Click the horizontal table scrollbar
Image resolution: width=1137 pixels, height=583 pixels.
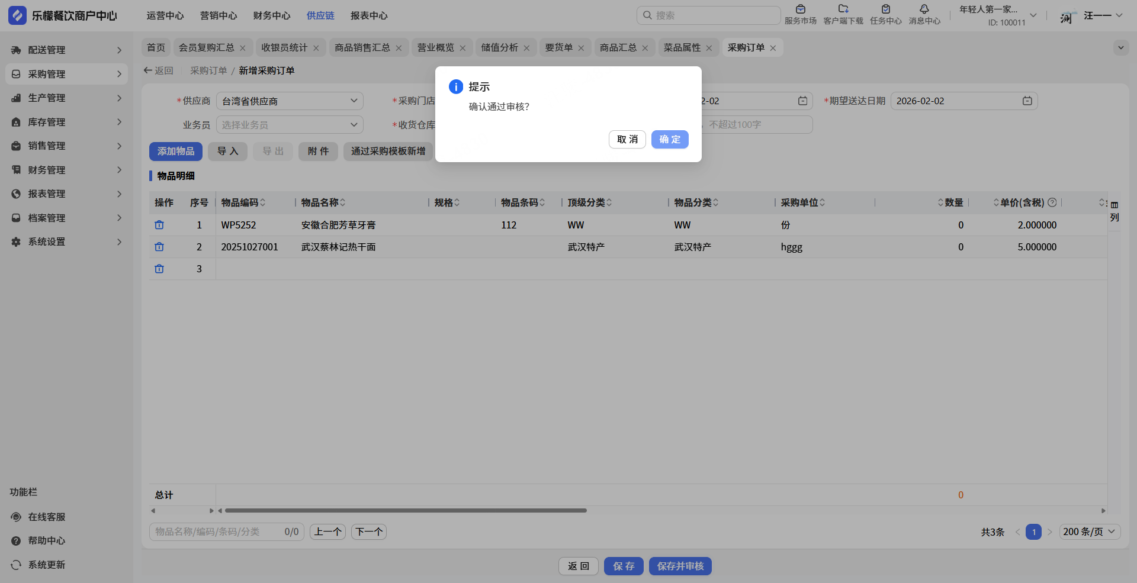[406, 510]
